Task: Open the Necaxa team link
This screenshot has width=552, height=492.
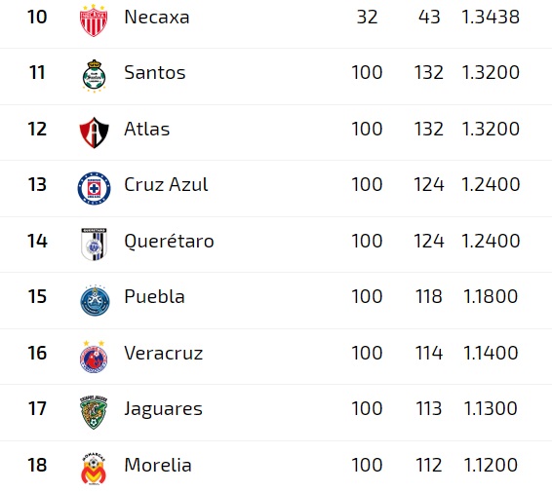Action: 157,17
